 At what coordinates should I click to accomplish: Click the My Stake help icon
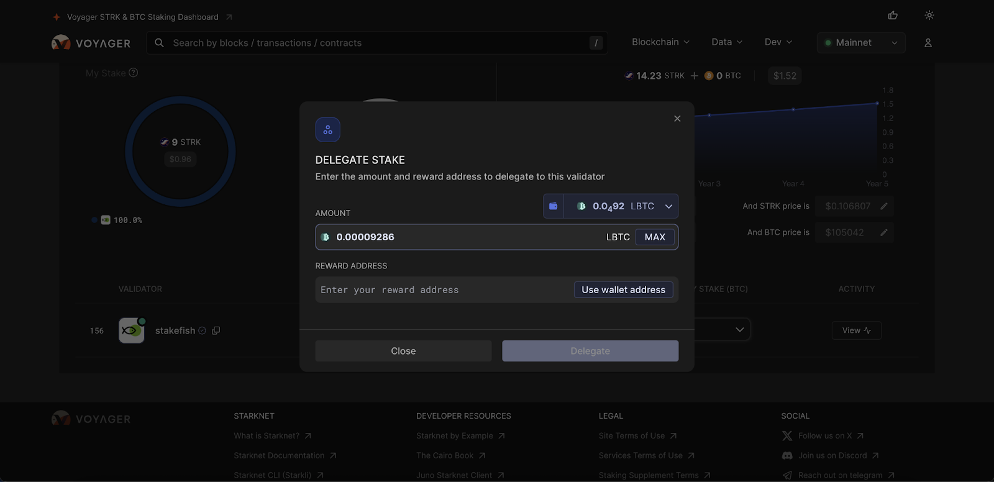133,73
